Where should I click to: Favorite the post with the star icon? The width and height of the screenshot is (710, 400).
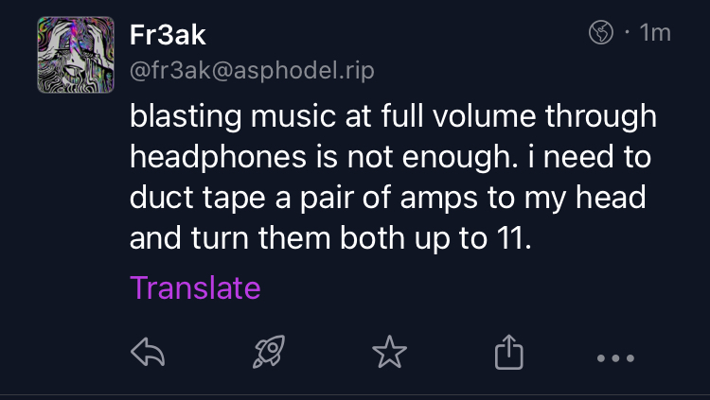click(x=388, y=354)
